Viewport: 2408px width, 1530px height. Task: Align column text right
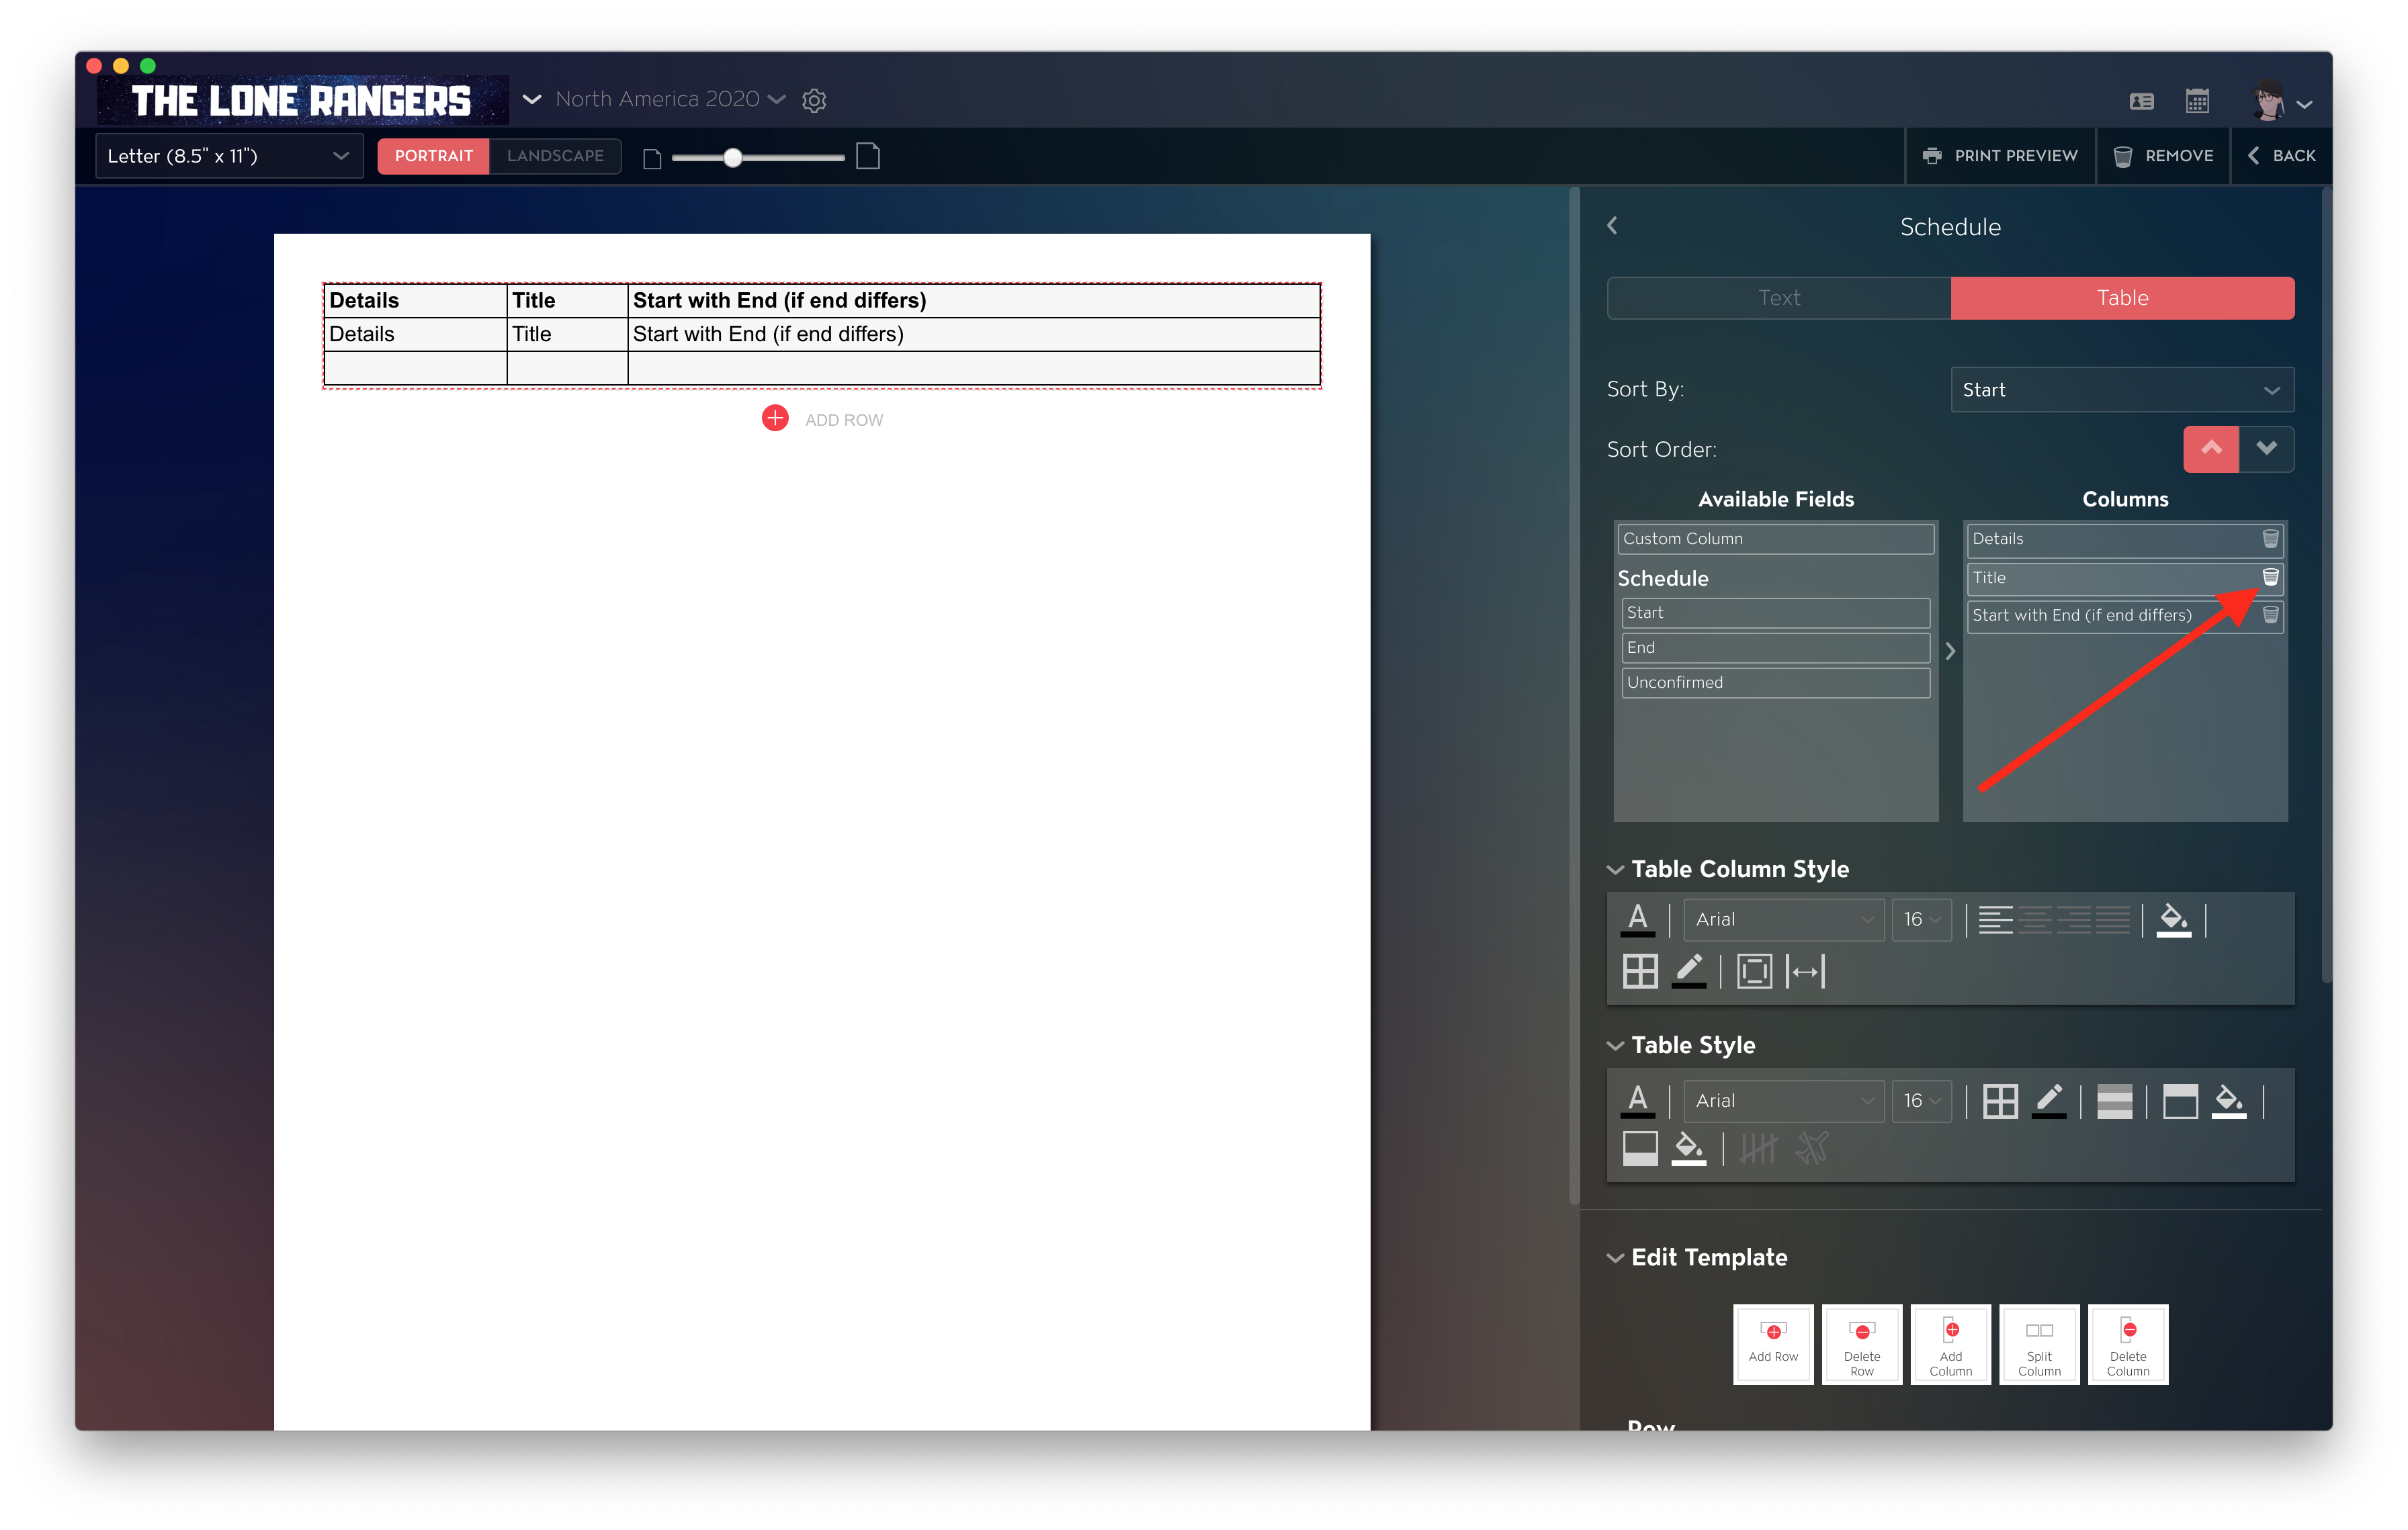[x=2074, y=919]
